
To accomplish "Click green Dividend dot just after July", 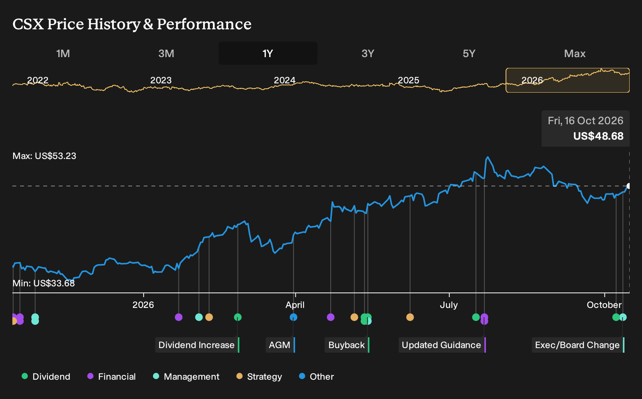I will click(x=476, y=317).
